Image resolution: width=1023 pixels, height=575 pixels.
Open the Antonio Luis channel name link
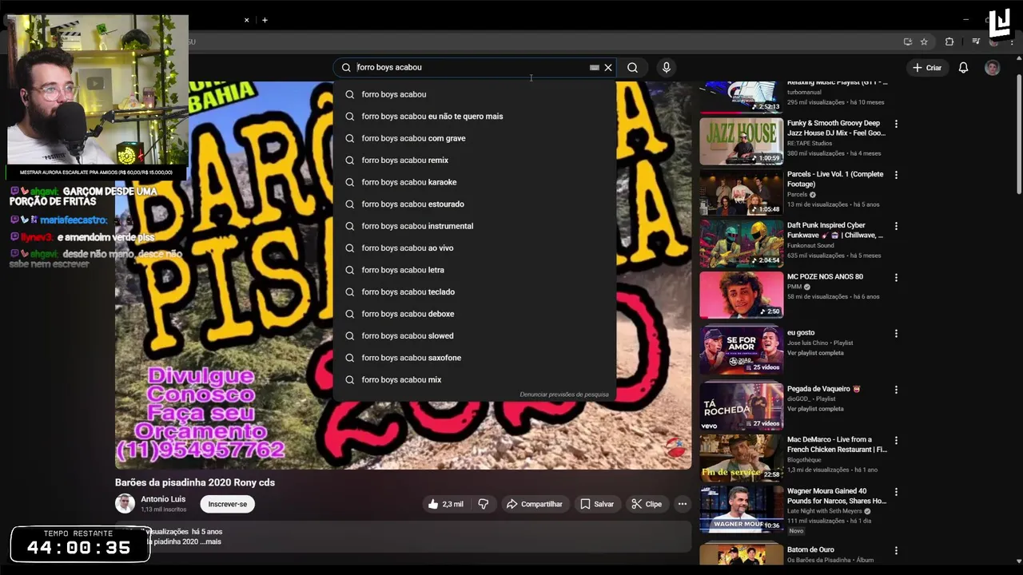163,499
